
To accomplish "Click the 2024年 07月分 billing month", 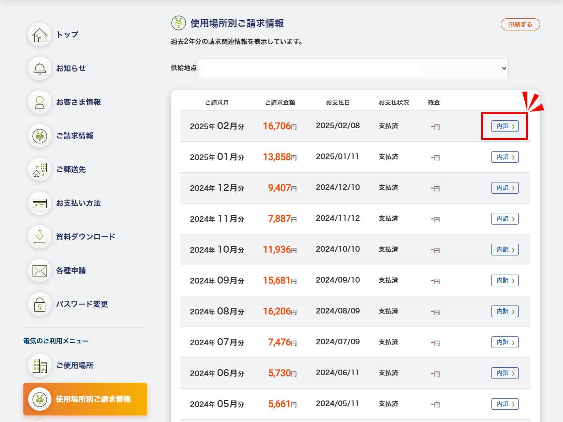I will click(x=217, y=342).
